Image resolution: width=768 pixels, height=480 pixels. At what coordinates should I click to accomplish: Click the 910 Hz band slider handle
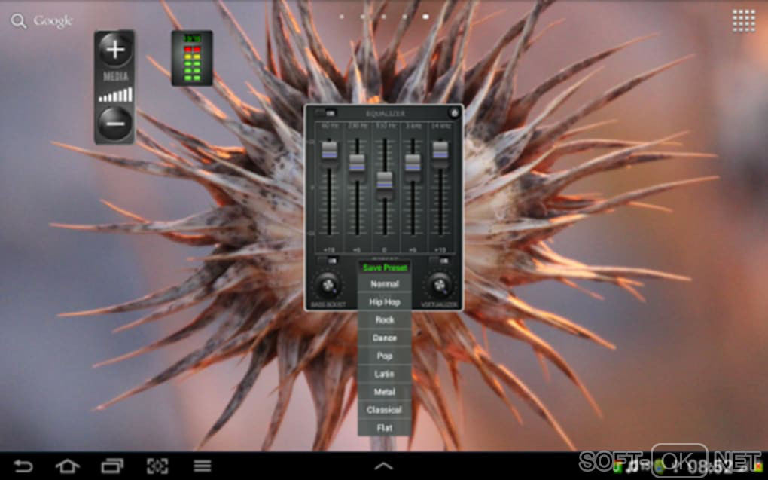(x=385, y=180)
